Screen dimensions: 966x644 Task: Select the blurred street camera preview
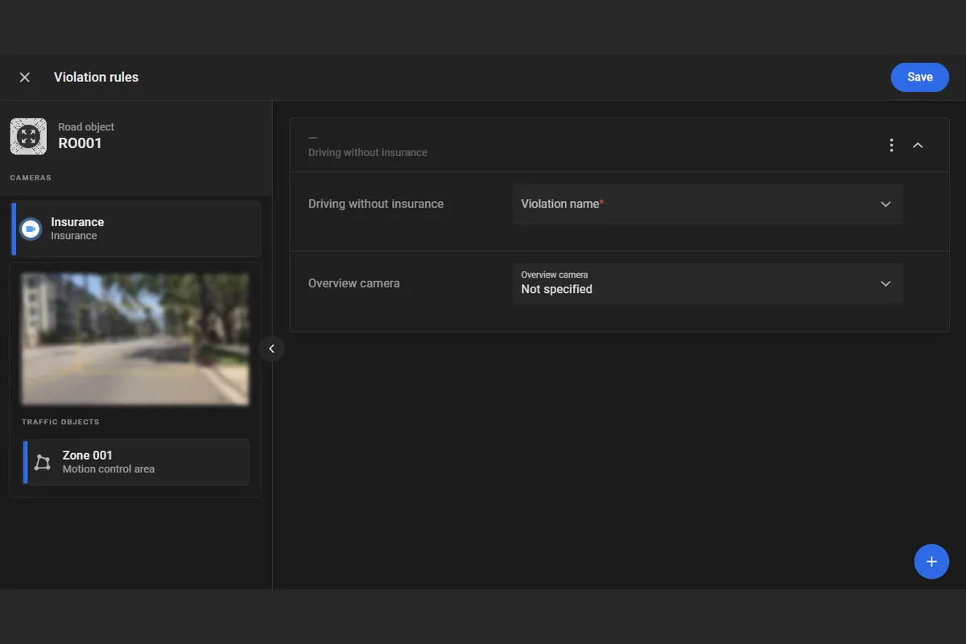point(135,339)
